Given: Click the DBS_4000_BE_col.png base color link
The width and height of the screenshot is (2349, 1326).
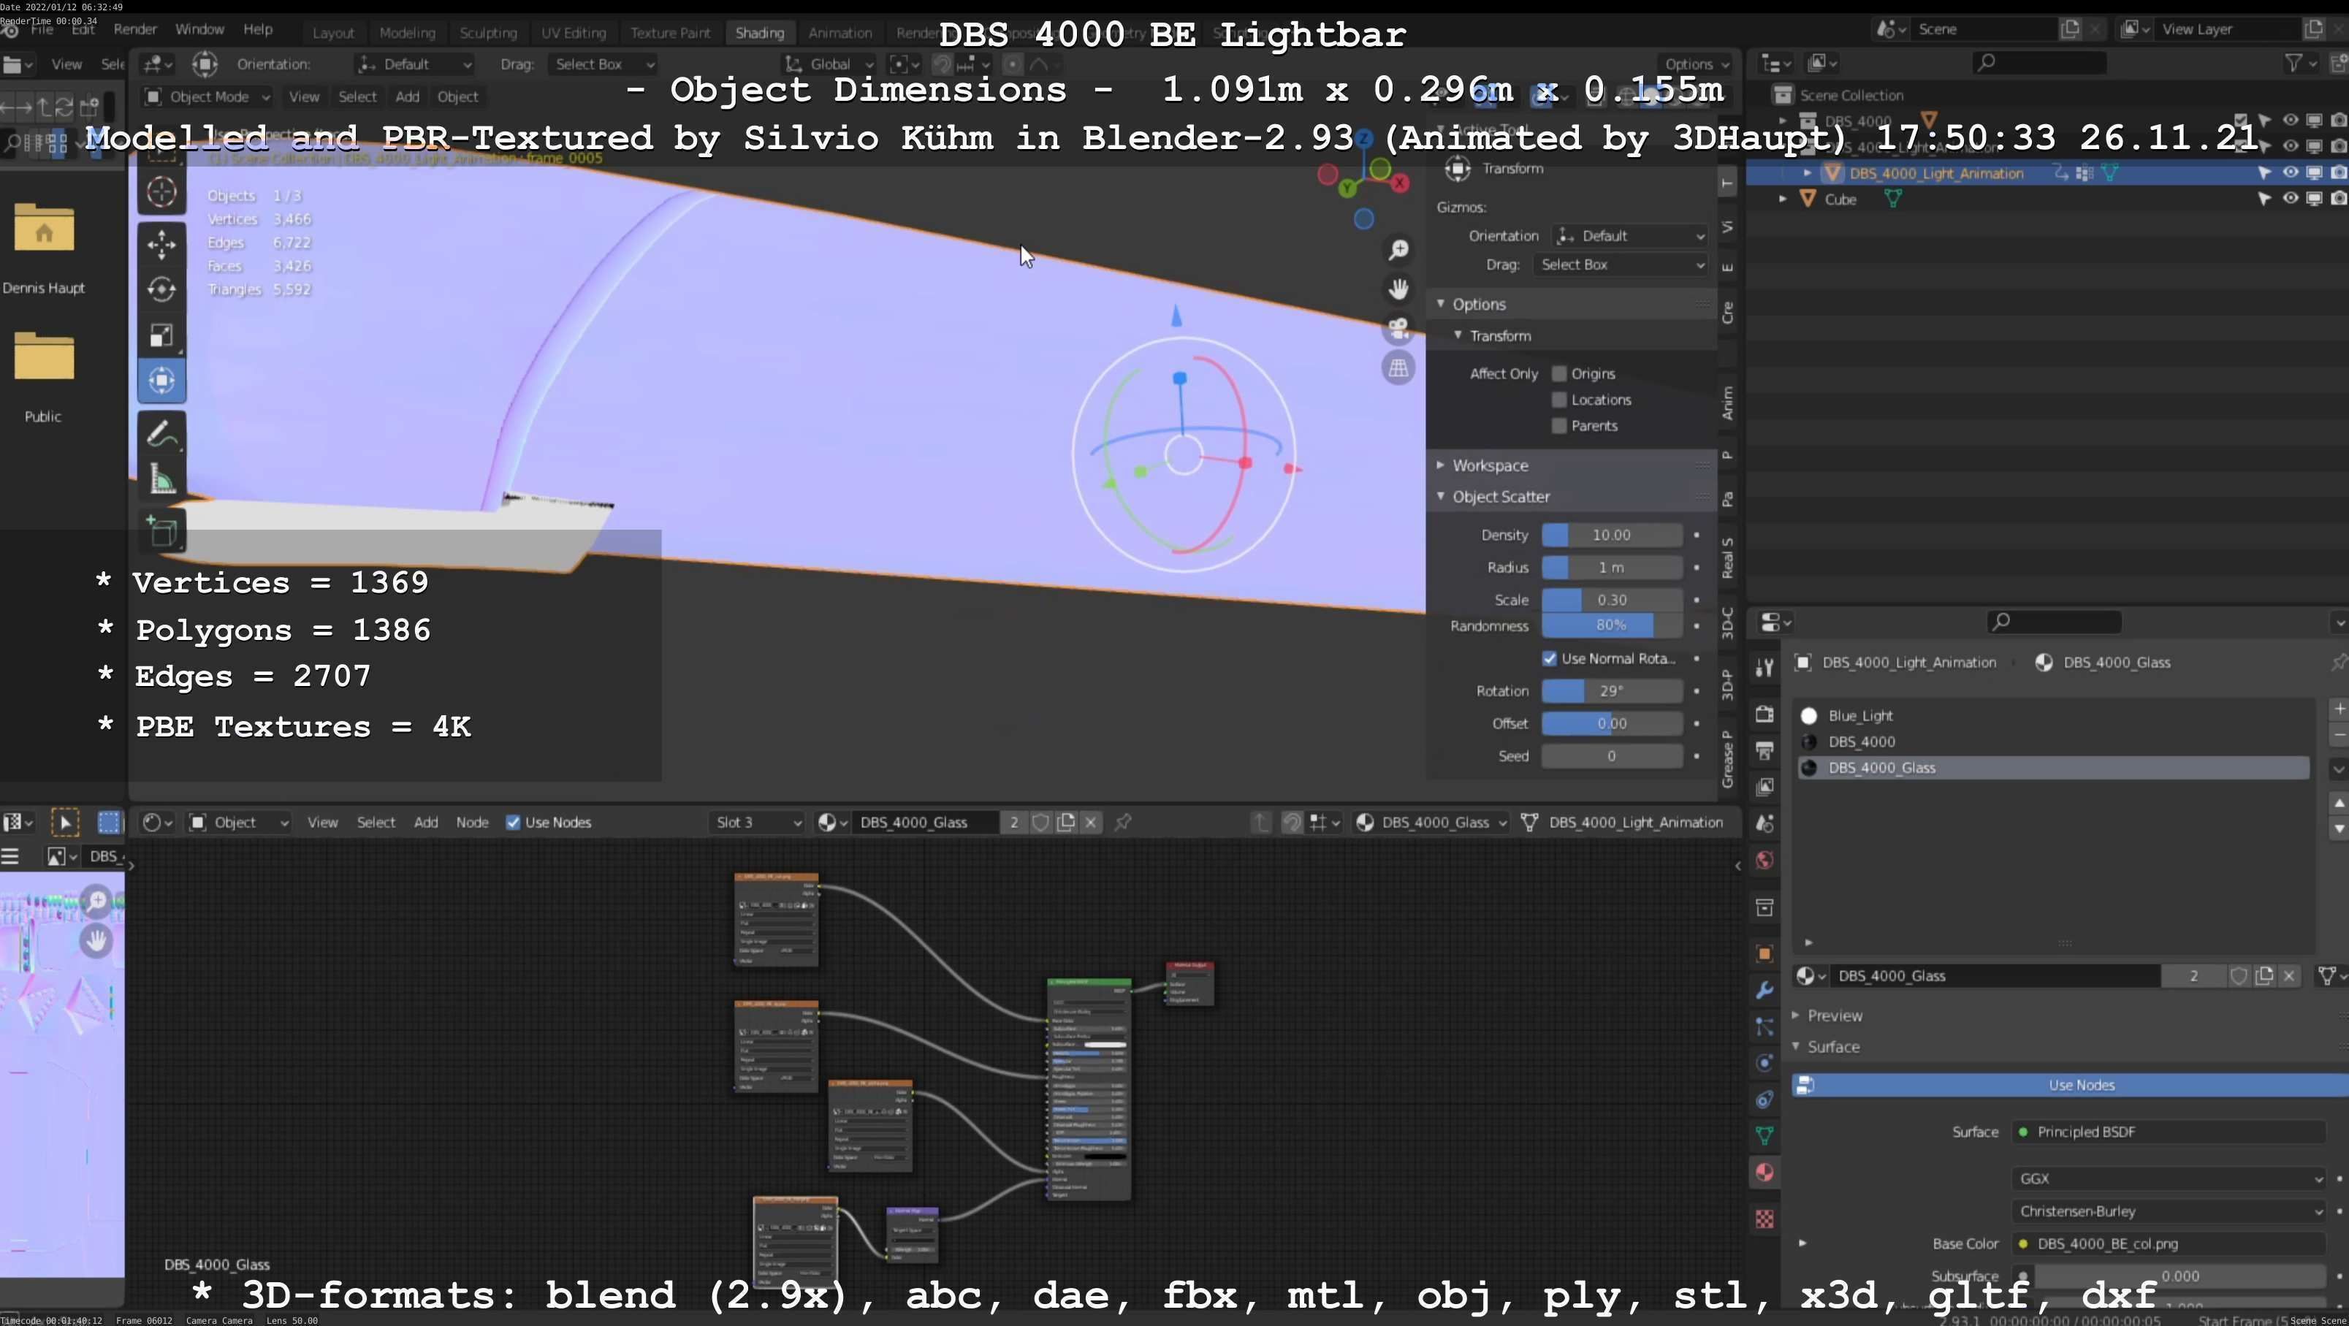Looking at the screenshot, I should (x=2169, y=1245).
